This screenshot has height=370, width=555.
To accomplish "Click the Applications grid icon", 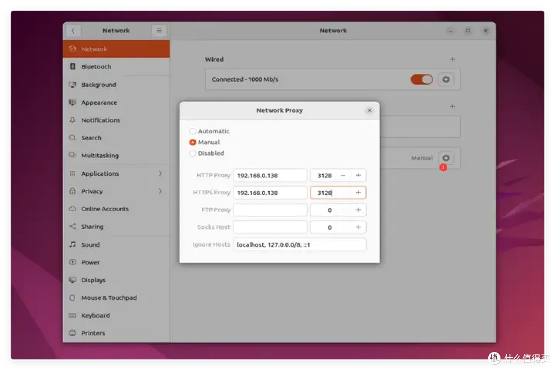I will (x=72, y=174).
